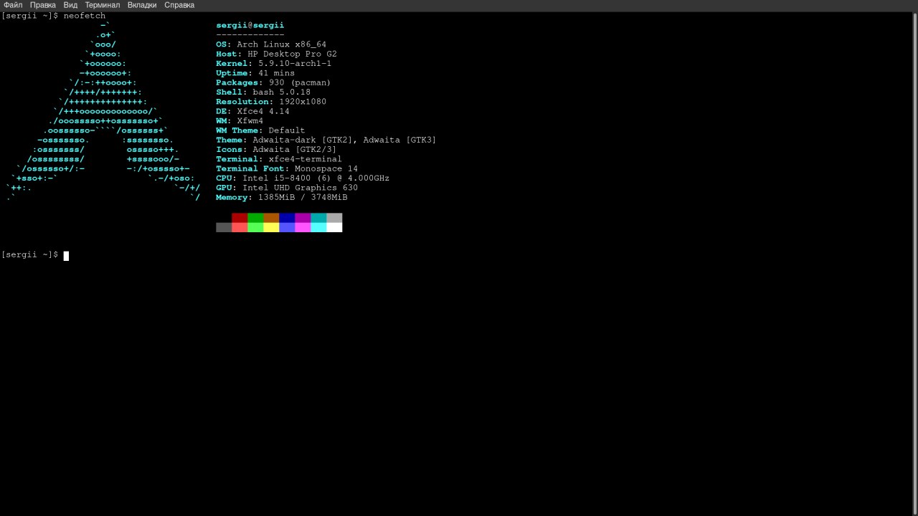Open the Вкладки menu
The image size is (918, 516).
[142, 5]
